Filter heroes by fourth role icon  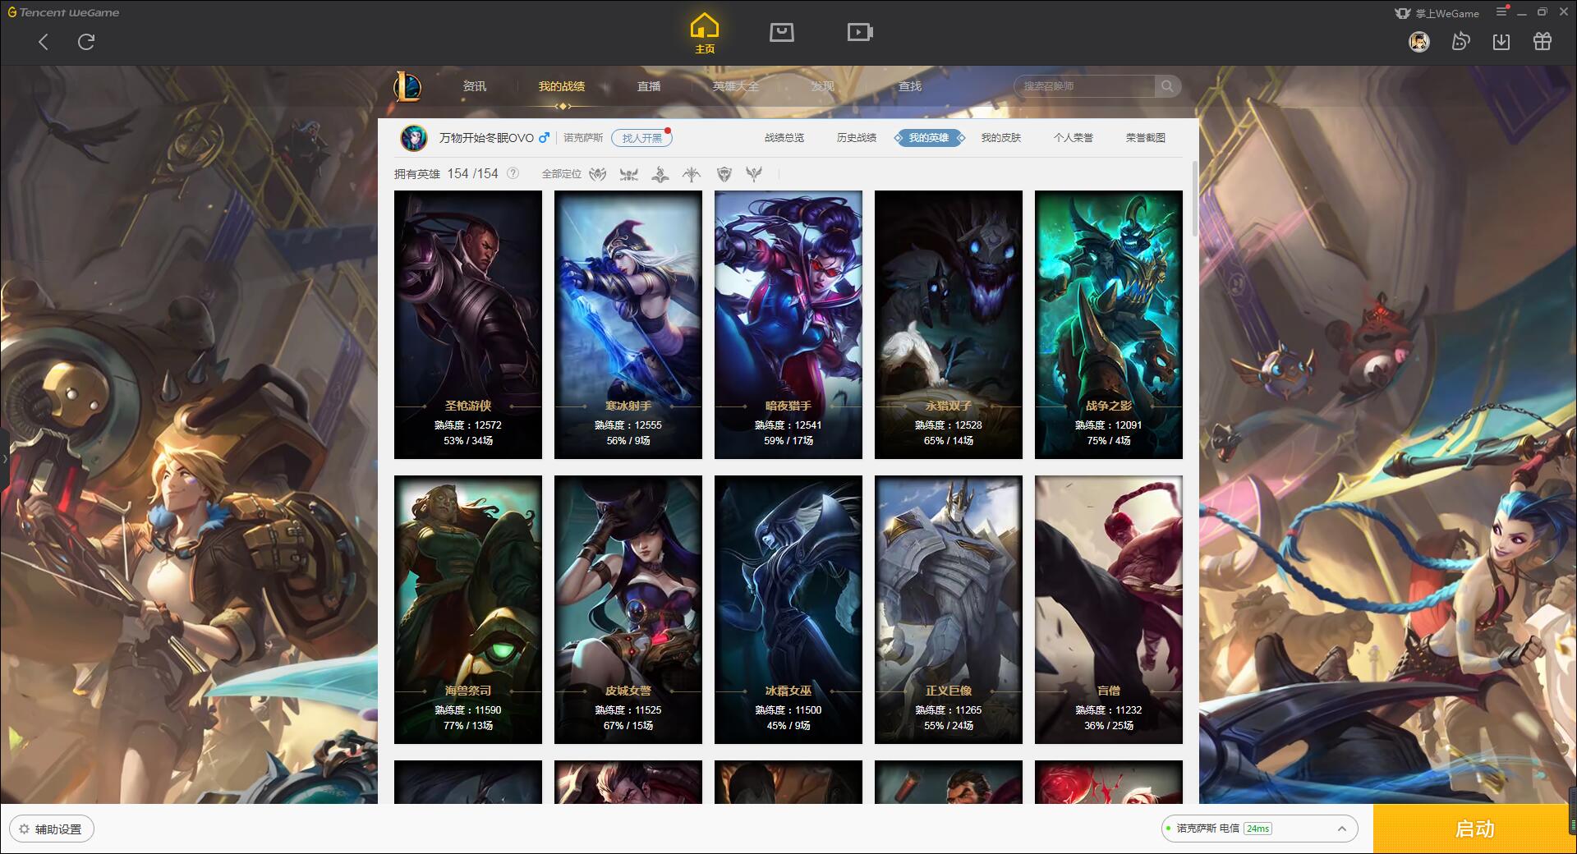tap(692, 174)
